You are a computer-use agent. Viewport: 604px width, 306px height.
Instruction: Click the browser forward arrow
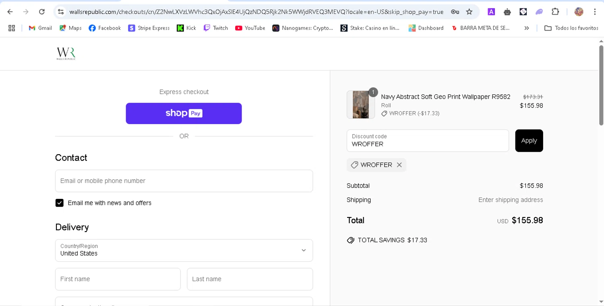click(26, 12)
